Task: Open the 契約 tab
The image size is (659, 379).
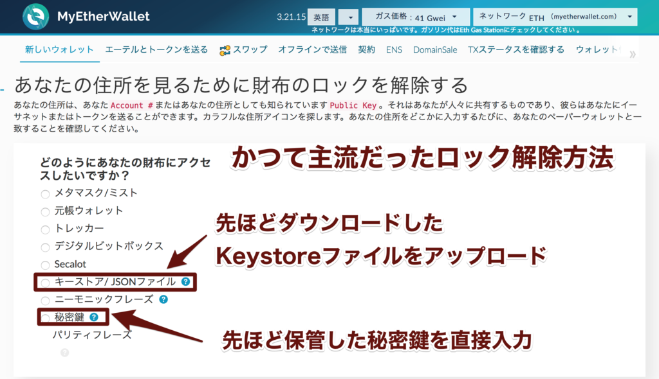Action: click(366, 49)
